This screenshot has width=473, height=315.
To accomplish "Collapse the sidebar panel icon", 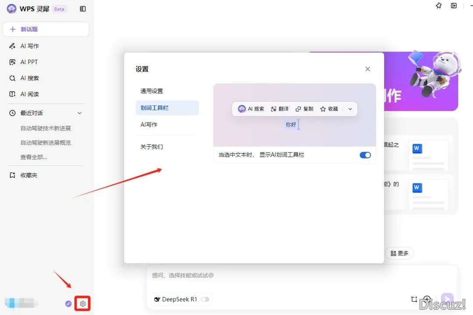I will click(83, 9).
